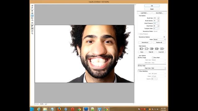Click the Reconstruct button
Viewport: 198px width, 111px height.
point(145,43)
